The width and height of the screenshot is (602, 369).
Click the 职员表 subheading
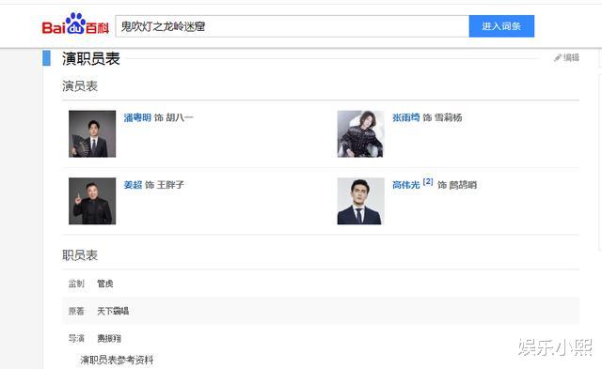(x=80, y=255)
